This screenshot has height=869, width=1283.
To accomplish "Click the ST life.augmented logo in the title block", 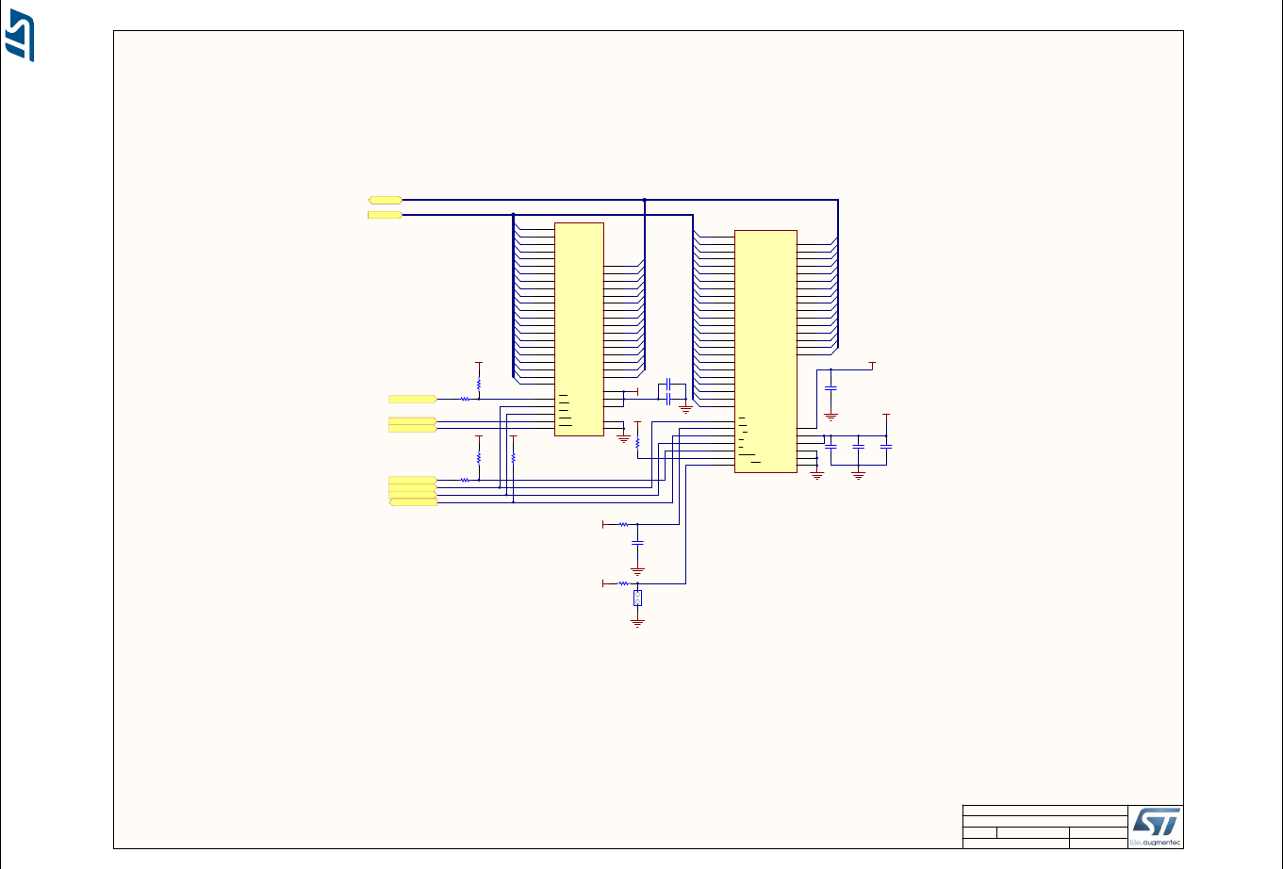I will point(1155,827).
